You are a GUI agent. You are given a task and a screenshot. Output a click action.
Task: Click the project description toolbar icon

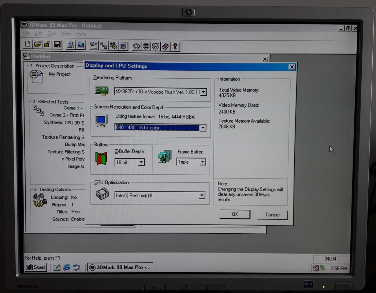(x=93, y=45)
